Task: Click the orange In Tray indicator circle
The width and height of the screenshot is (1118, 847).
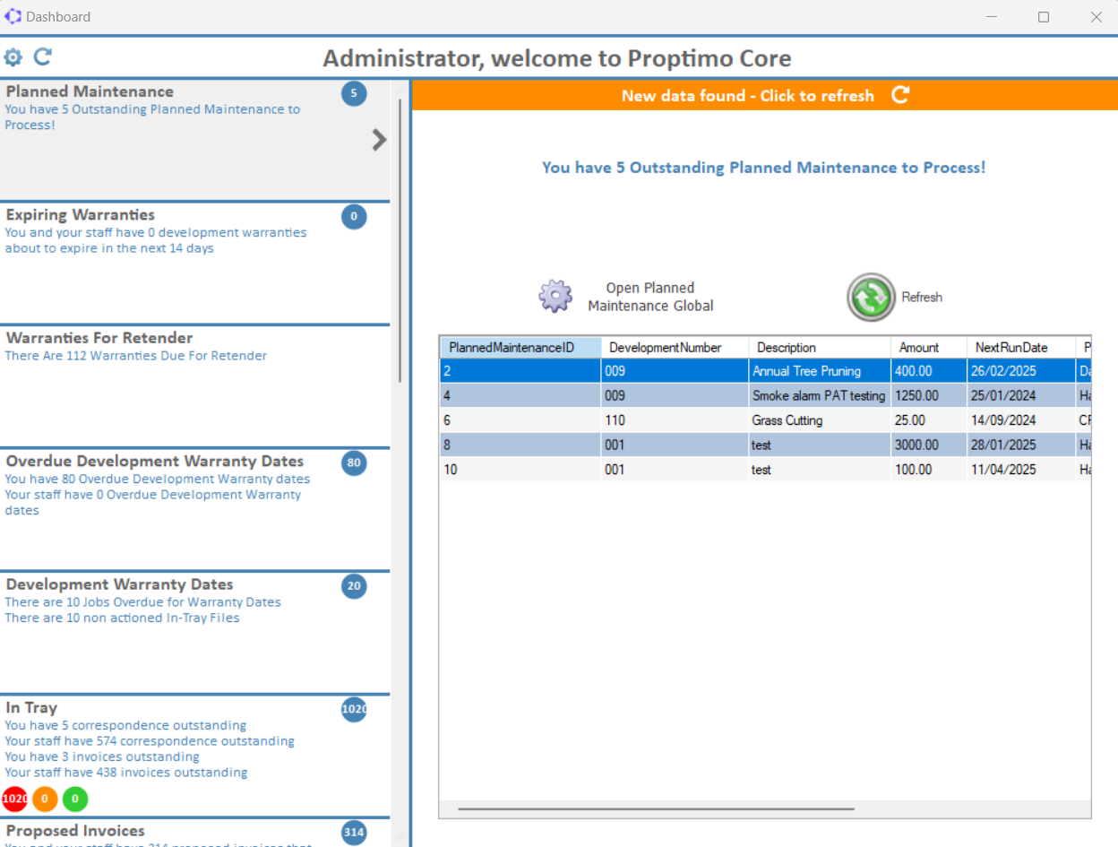Action: point(45,799)
